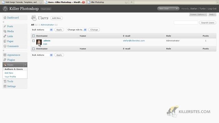Screen dimensions: 219x123
Task: Open the admin username link
Action: tap(47, 41)
